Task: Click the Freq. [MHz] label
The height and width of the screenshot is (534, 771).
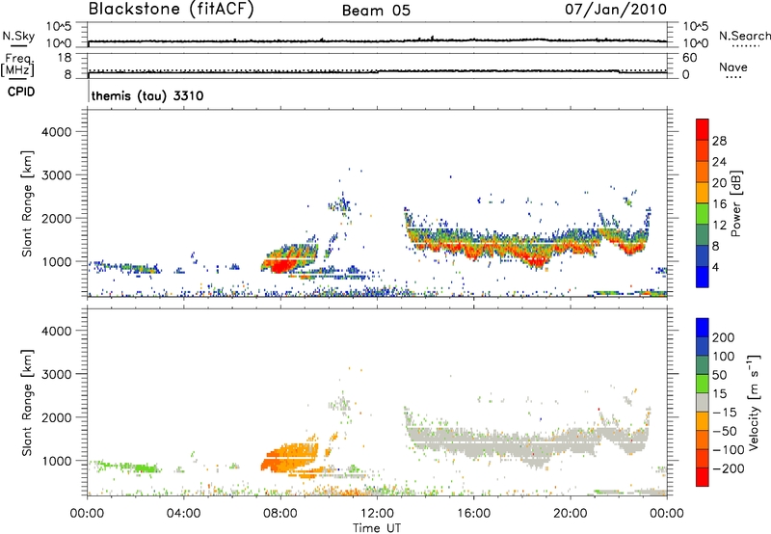Action: tap(18, 65)
